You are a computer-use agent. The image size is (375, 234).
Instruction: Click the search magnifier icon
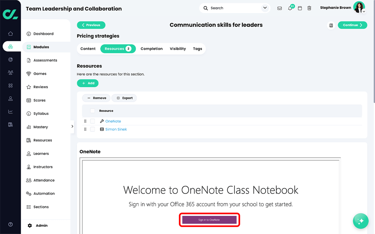click(x=205, y=8)
